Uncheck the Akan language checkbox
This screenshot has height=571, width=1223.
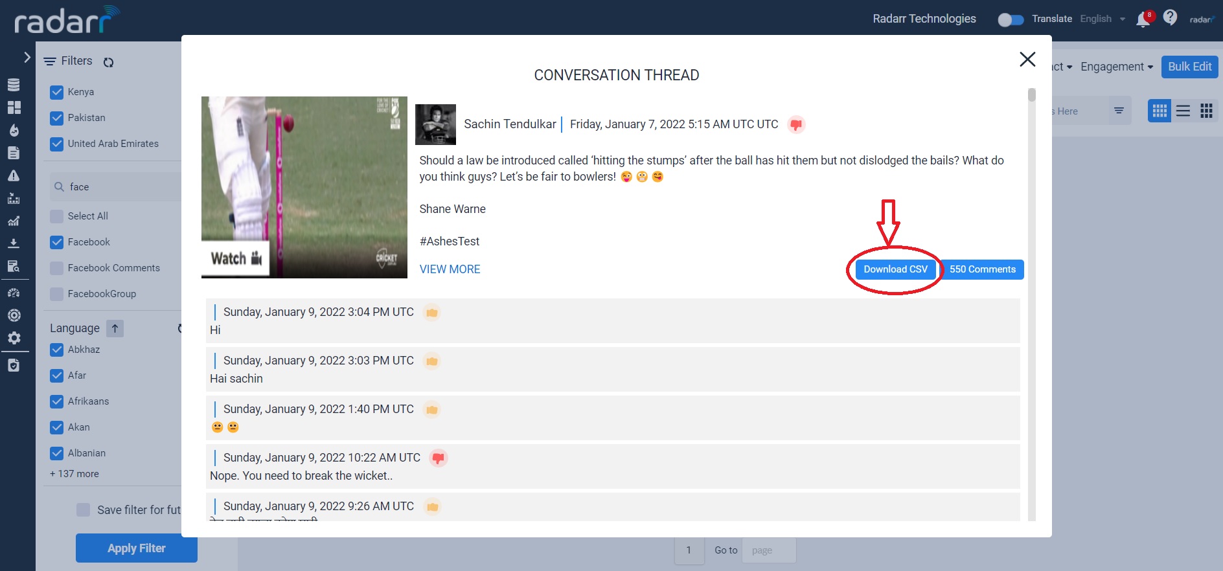tap(57, 427)
